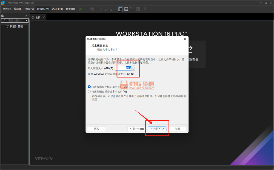Close the 新建虚拟机向导 dialog

tap(185, 39)
